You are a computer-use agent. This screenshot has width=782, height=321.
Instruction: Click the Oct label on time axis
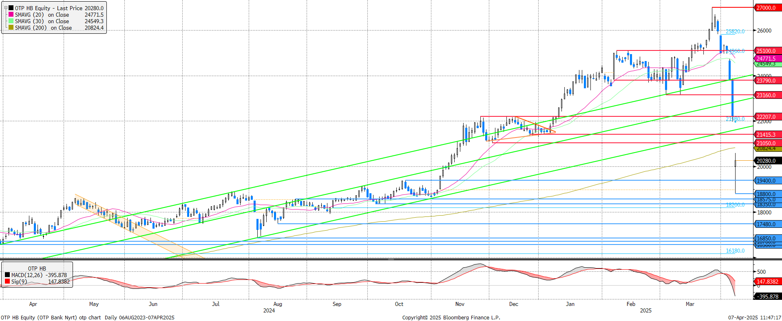tap(399, 304)
